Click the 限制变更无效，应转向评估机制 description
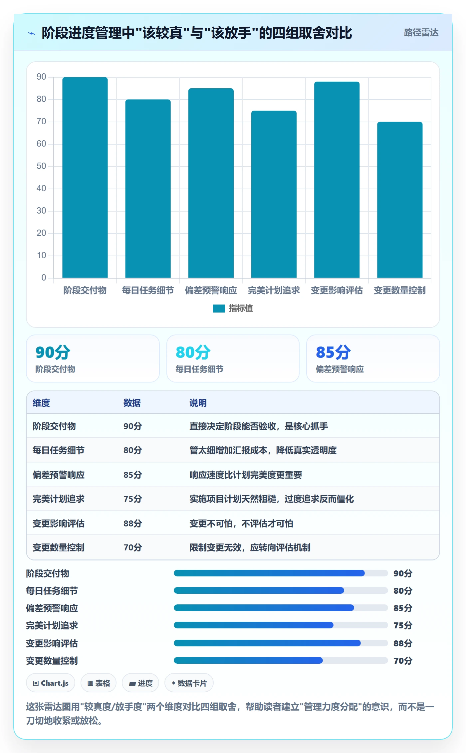466x753 pixels. tap(250, 547)
